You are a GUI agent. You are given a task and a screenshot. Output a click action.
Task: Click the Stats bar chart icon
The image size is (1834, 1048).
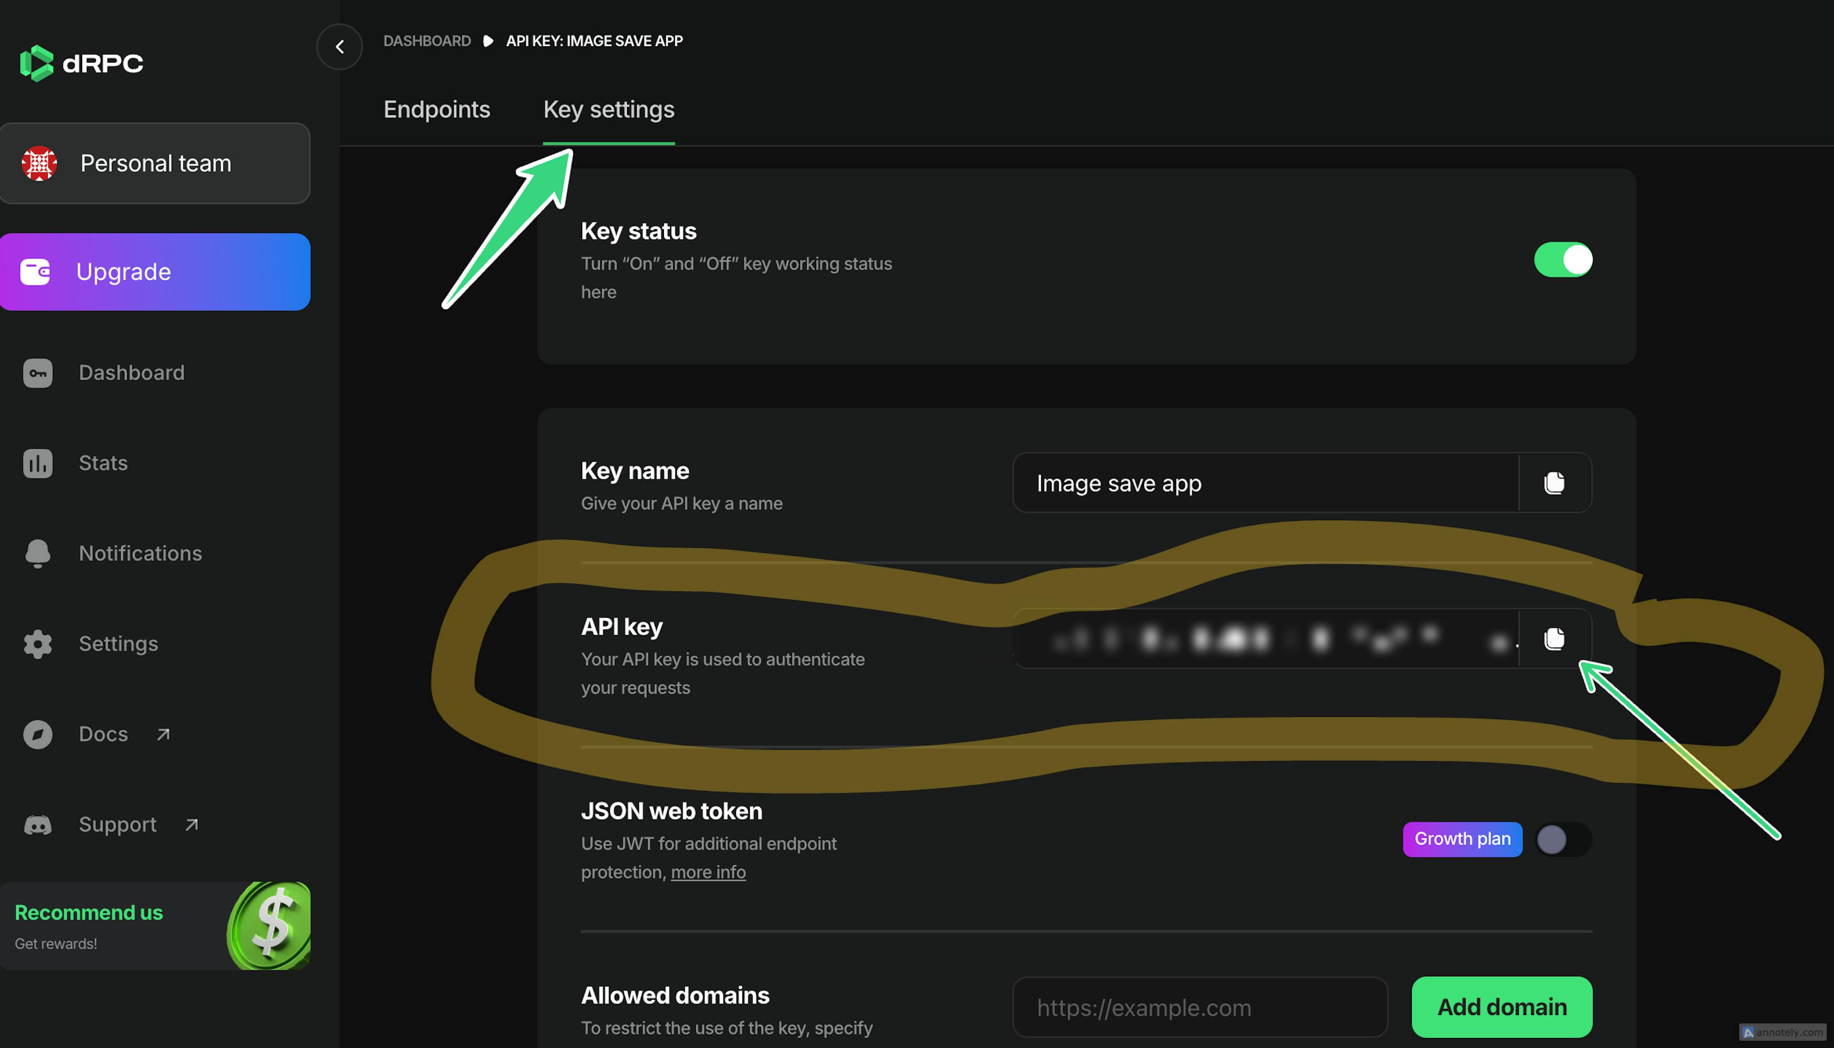click(38, 462)
